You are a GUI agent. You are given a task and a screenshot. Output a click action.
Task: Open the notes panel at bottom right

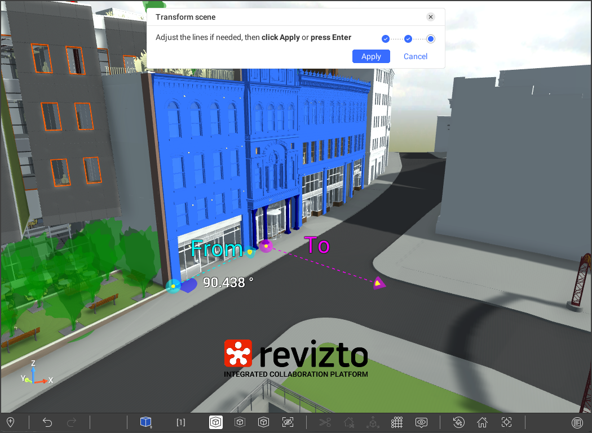tap(577, 422)
